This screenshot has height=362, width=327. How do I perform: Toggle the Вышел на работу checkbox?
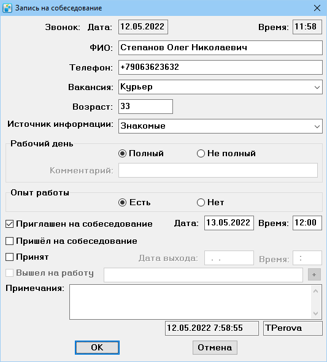(9, 273)
